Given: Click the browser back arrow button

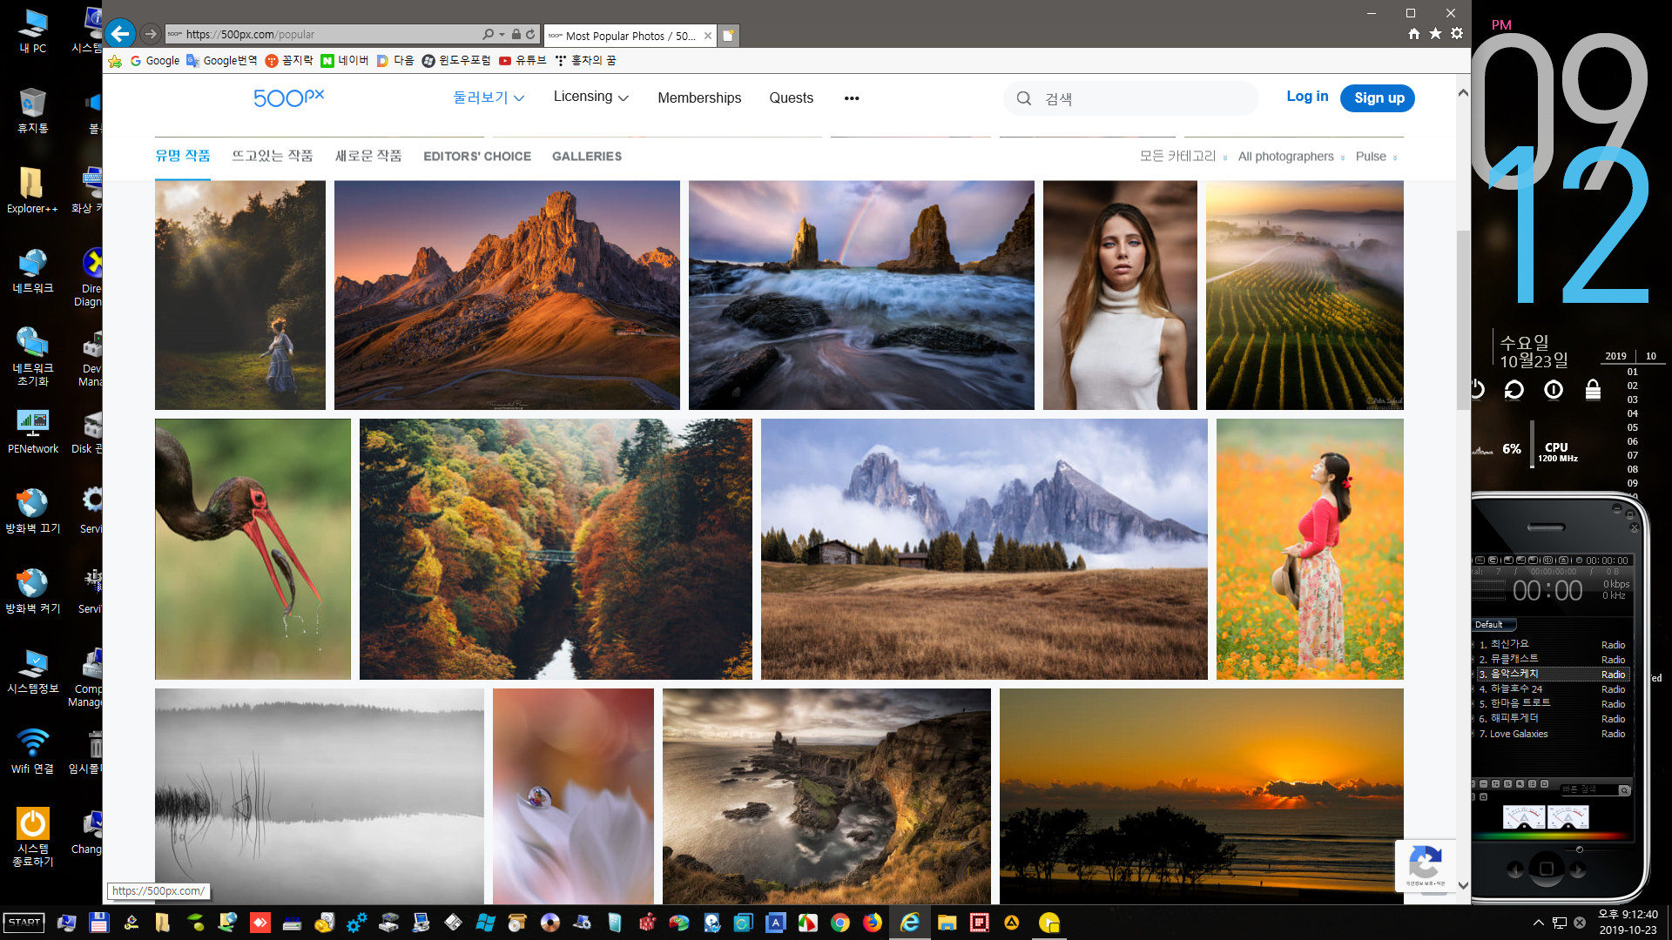Looking at the screenshot, I should [120, 34].
